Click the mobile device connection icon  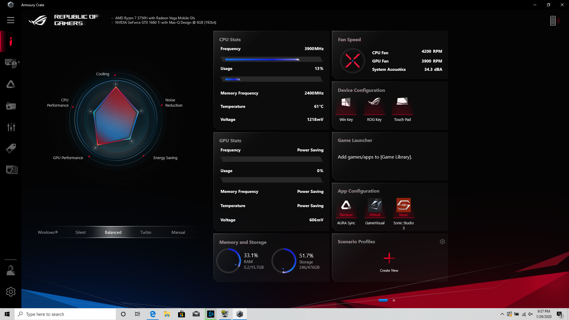pyautogui.click(x=553, y=21)
